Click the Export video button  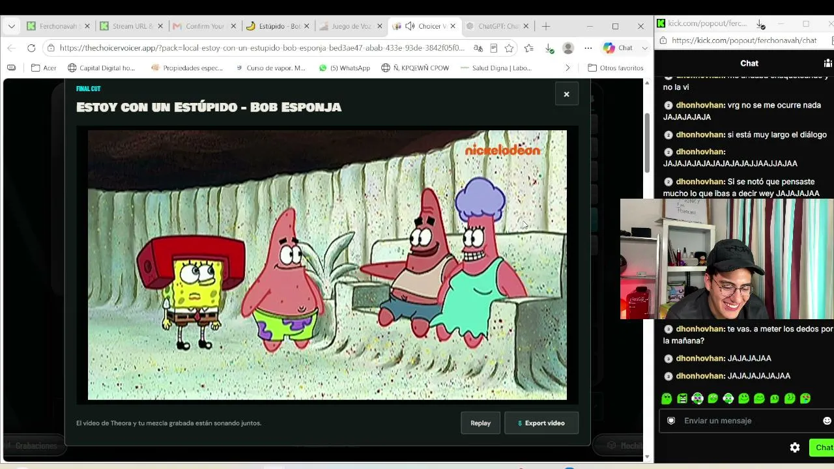point(541,423)
